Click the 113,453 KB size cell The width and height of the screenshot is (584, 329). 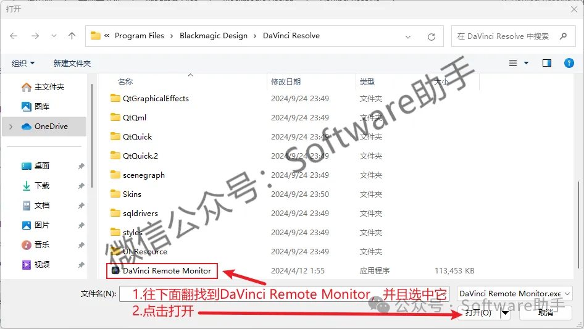pyautogui.click(x=454, y=271)
